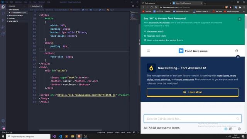
Task: Open Explorer panel more actions ellipsis
Action: [x=24, y=6]
